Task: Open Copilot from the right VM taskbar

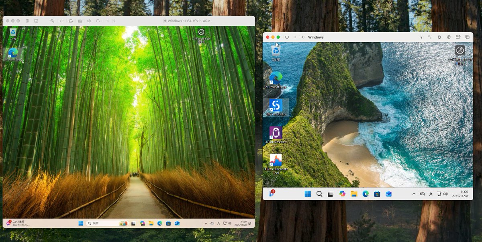Action: pyautogui.click(x=342, y=194)
